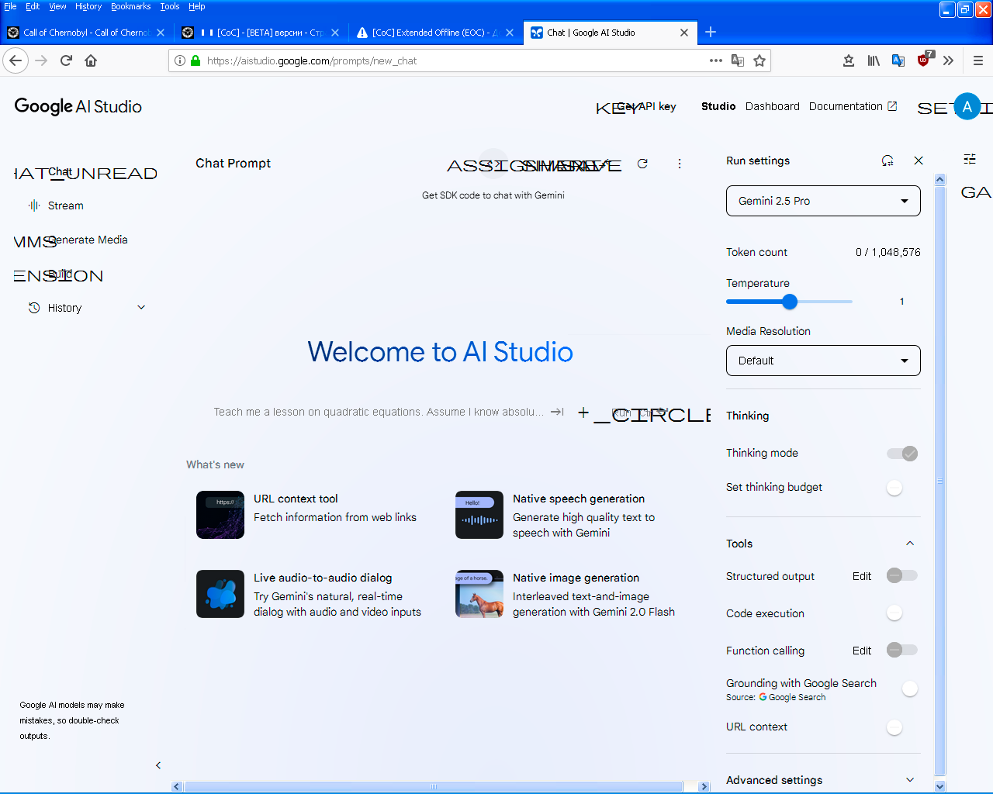Image resolution: width=993 pixels, height=794 pixels.
Task: Go back with the browser back arrow
Action: (x=16, y=60)
